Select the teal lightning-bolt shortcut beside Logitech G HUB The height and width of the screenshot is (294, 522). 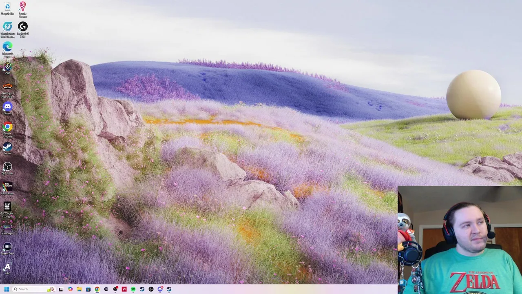(7, 30)
